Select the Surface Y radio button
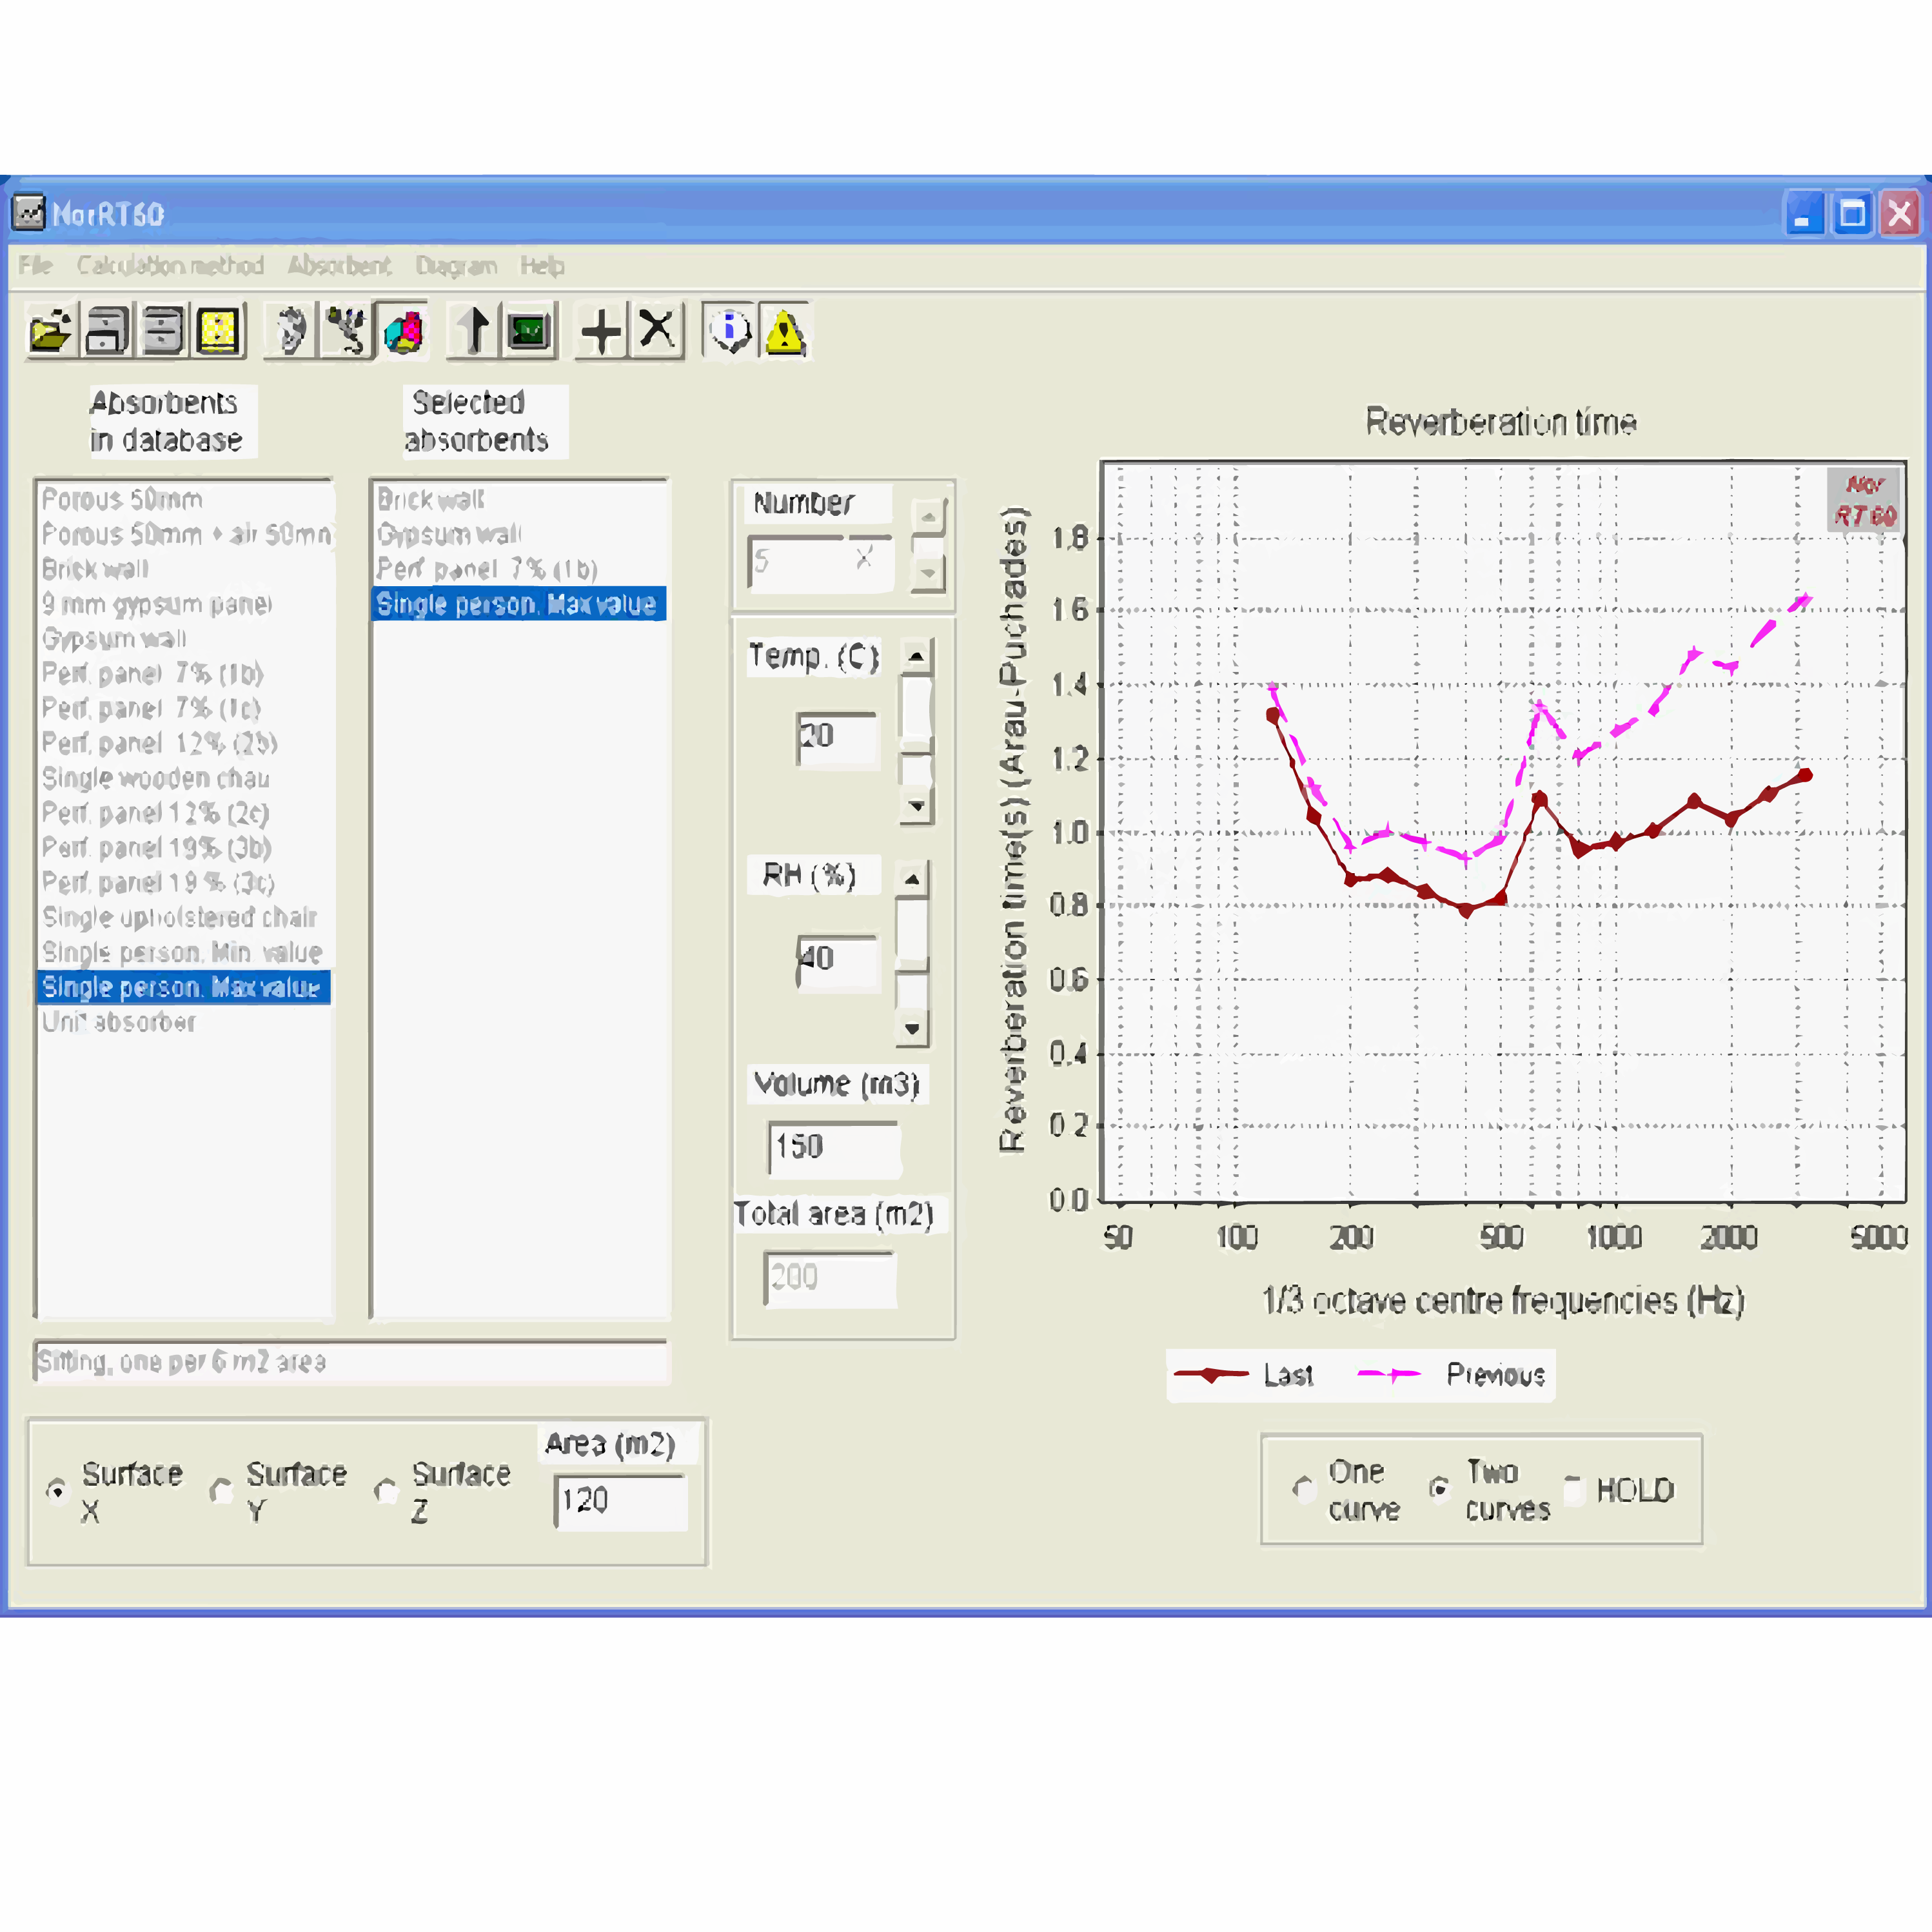Image resolution: width=1932 pixels, height=1932 pixels. pos(221,1491)
